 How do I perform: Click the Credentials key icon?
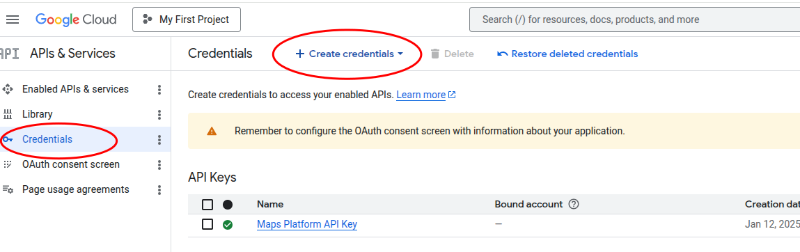coord(8,139)
